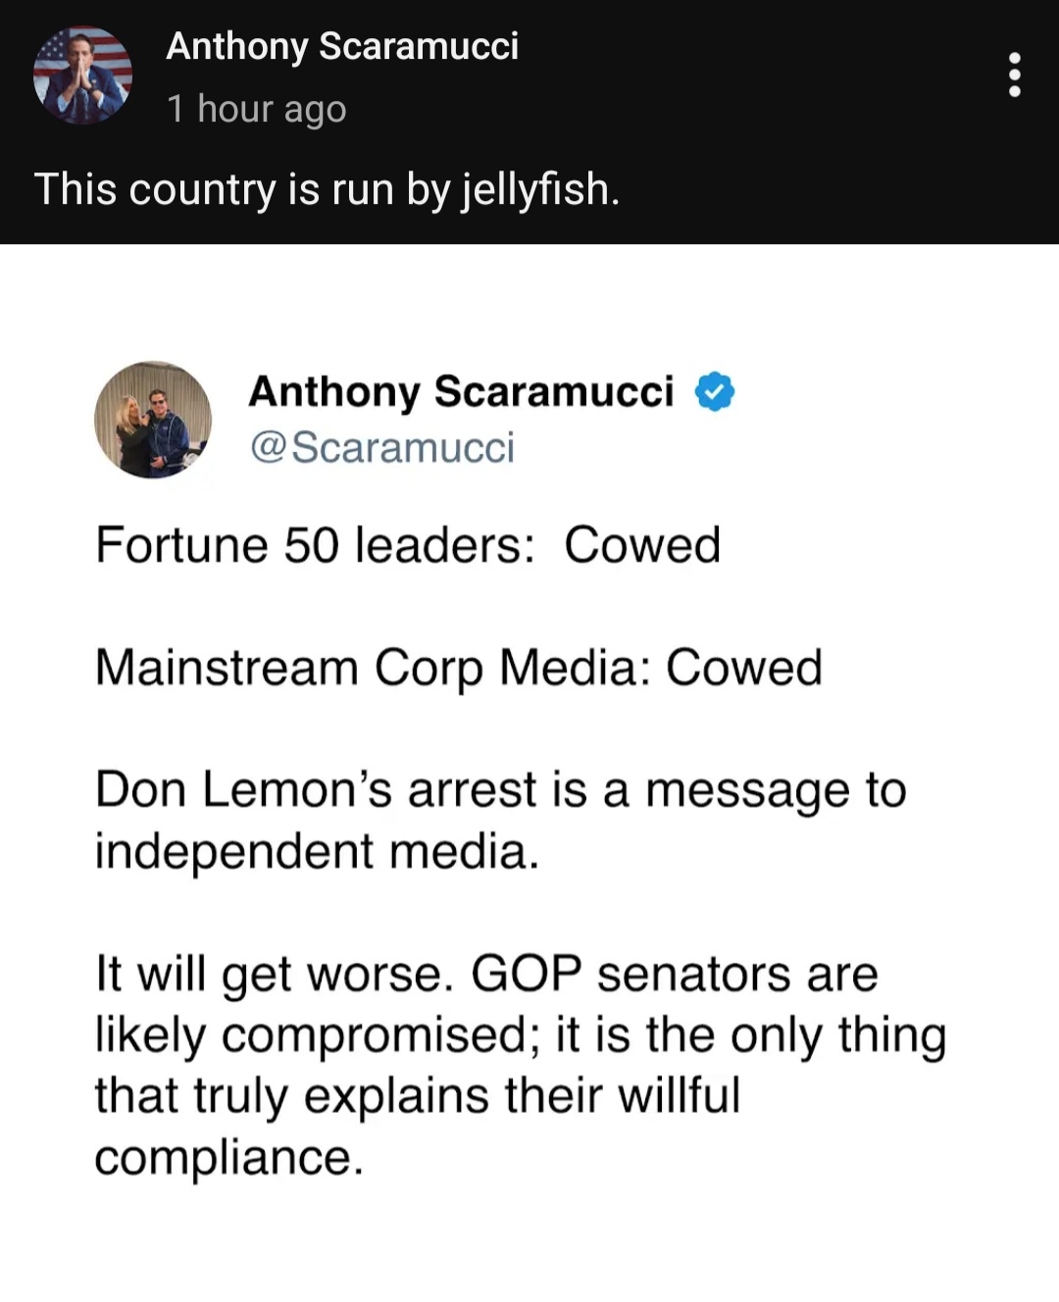Click the bold tweet author name
Image resolution: width=1059 pixels, height=1302 pixels.
click(461, 391)
